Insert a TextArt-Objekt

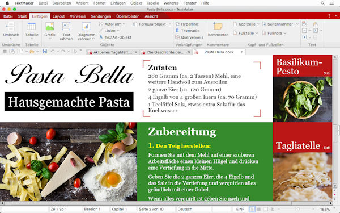pos(115,37)
